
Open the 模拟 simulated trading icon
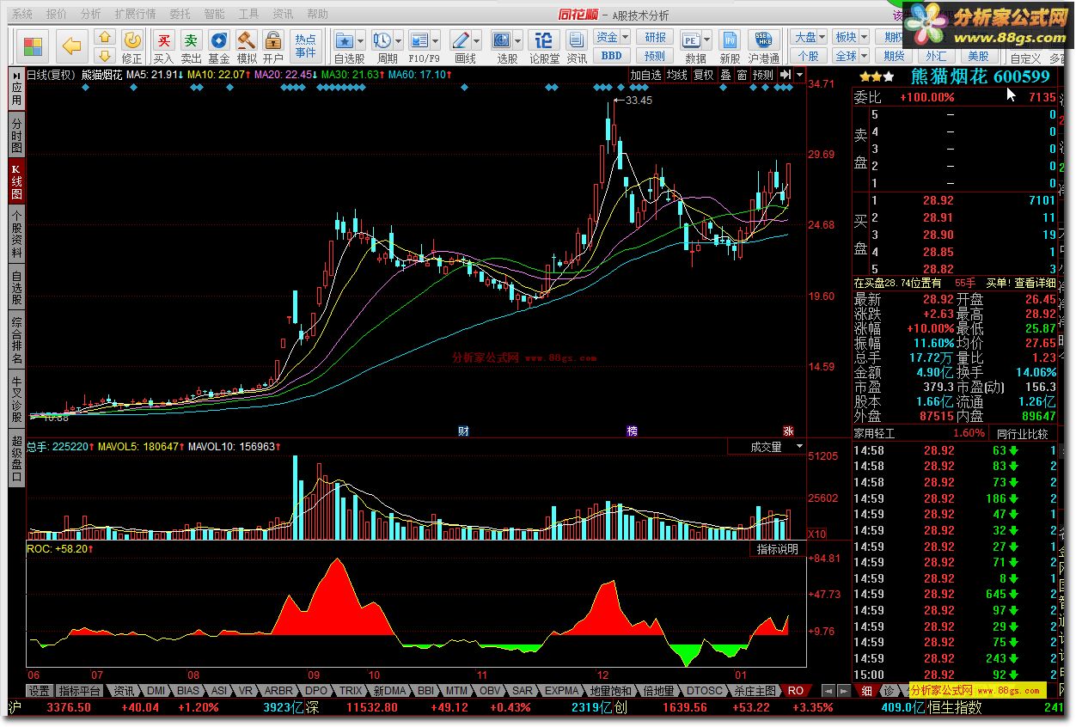pyautogui.click(x=247, y=46)
